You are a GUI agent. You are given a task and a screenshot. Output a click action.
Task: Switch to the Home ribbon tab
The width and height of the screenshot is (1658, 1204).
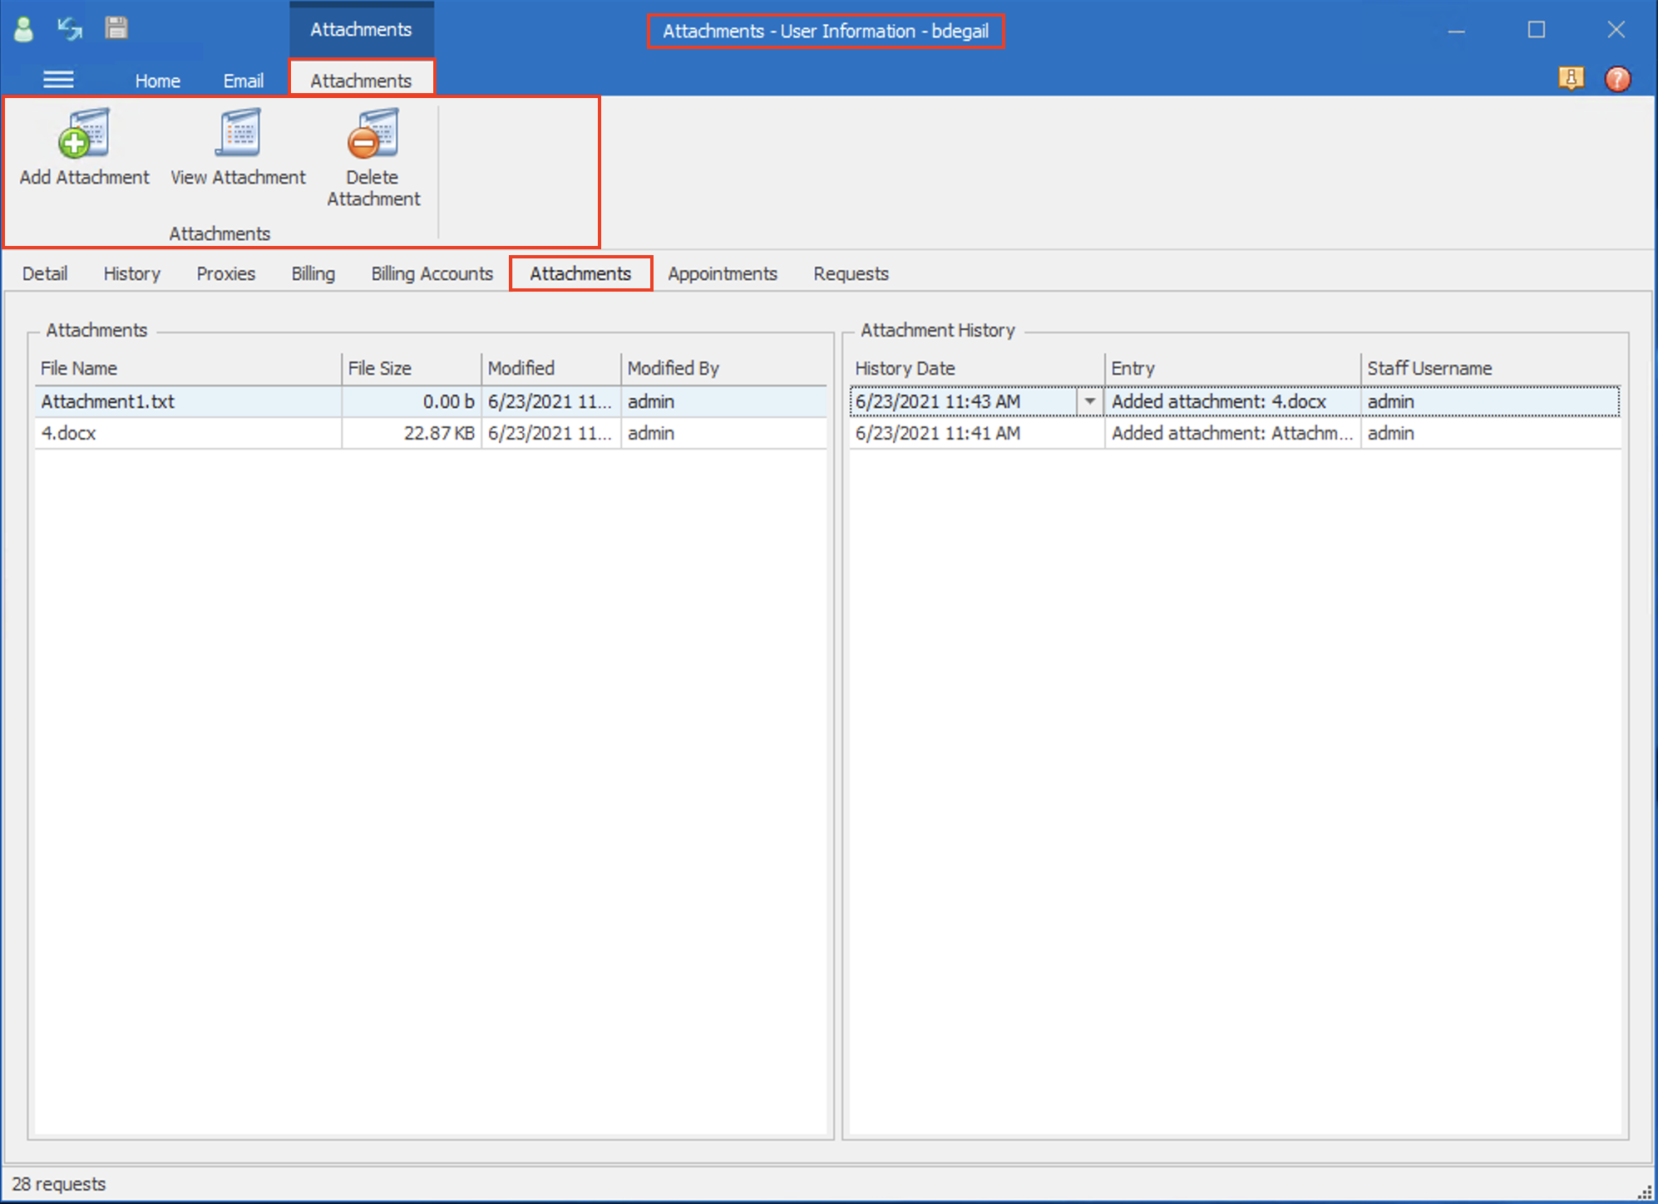(157, 80)
